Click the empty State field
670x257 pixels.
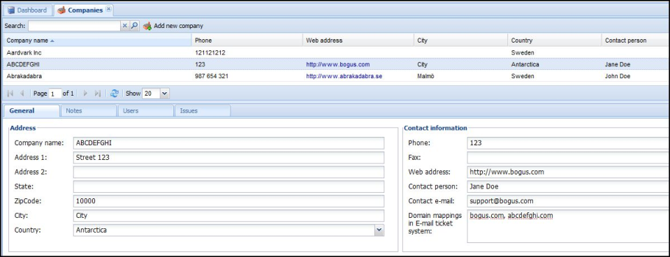[x=228, y=186]
